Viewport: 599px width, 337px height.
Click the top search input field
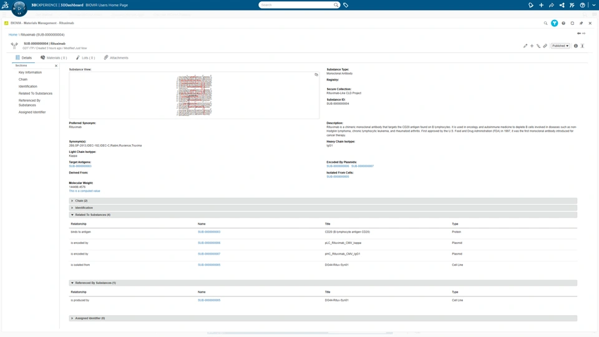point(296,5)
